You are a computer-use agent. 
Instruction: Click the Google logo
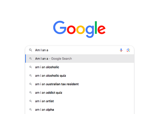pos(79,29)
